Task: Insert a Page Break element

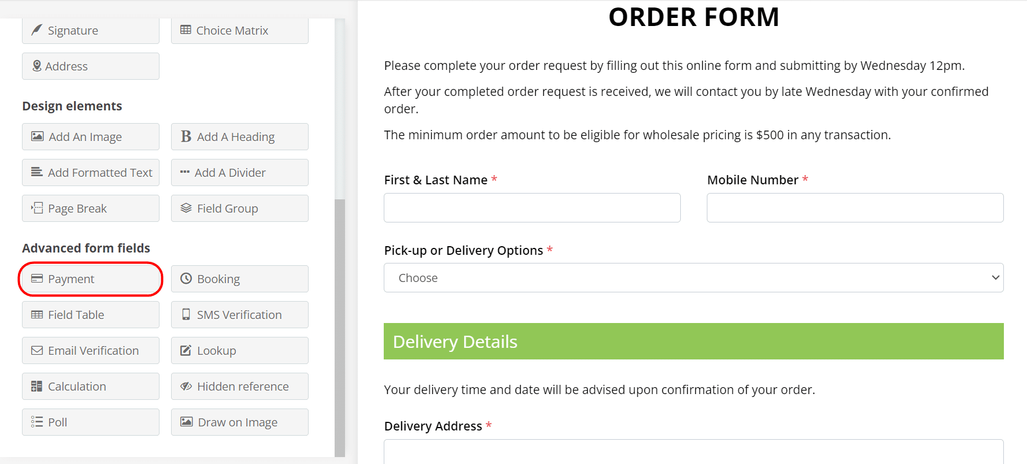Action: pos(91,209)
